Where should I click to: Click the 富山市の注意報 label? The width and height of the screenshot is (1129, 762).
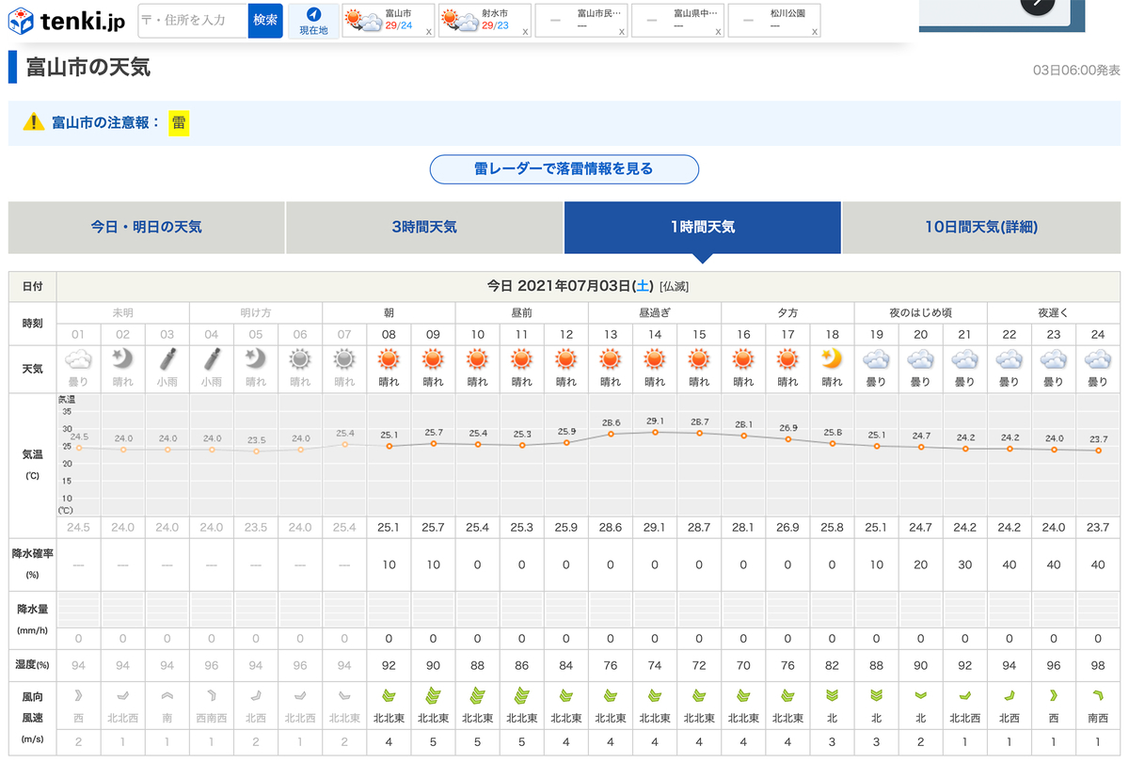(x=106, y=122)
